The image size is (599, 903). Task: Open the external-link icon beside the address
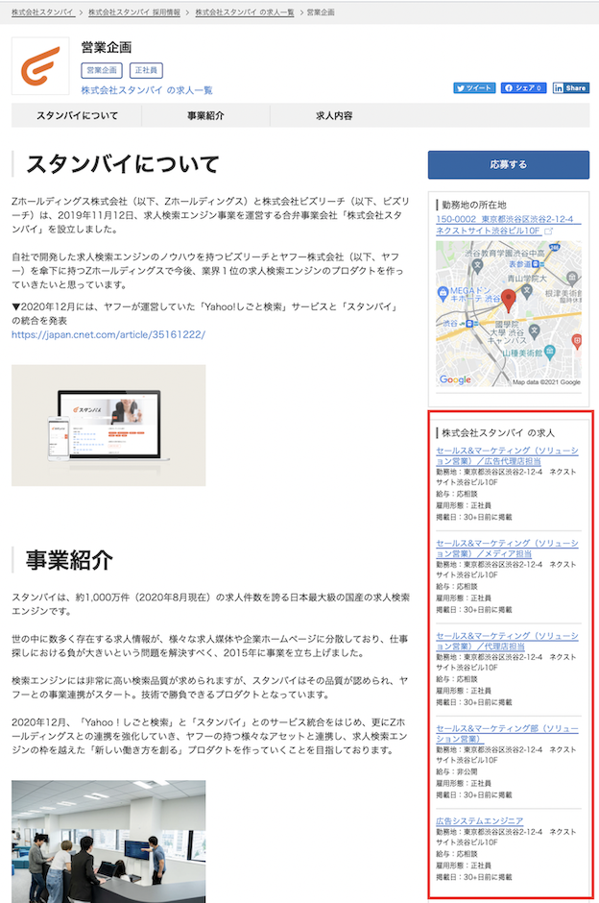tap(548, 231)
